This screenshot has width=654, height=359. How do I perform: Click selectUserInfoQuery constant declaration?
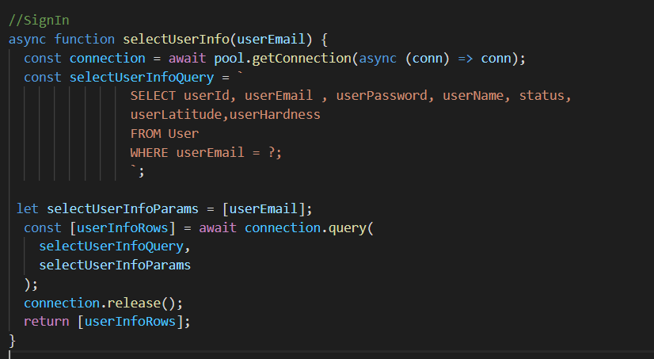point(142,77)
